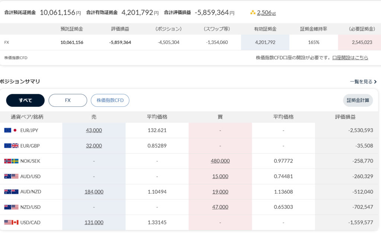
Task: Click the USD/CAD currency flag icon
Action: coord(11,222)
